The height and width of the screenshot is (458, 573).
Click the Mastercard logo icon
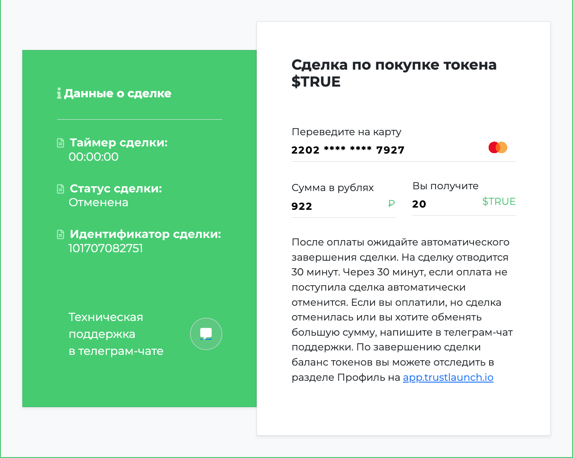coord(498,147)
